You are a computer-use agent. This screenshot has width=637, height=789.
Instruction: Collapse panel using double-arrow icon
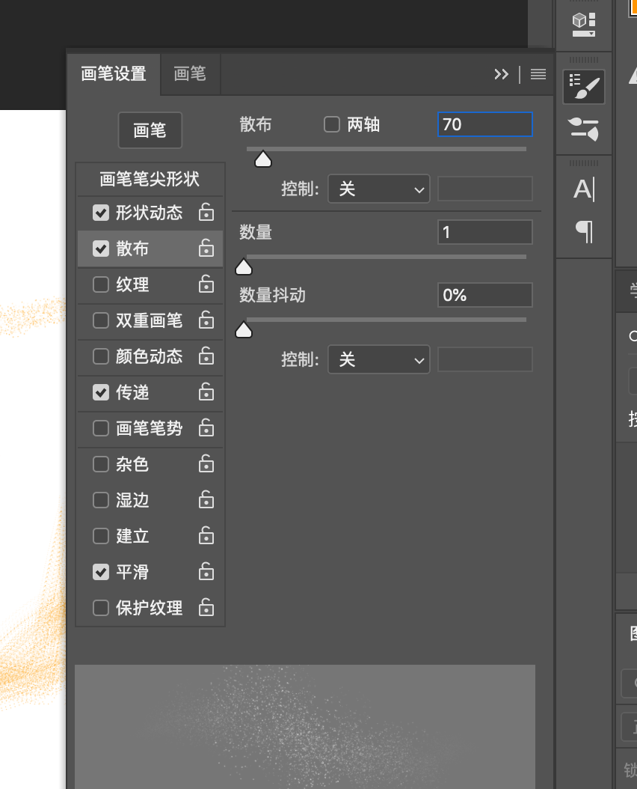(x=501, y=74)
